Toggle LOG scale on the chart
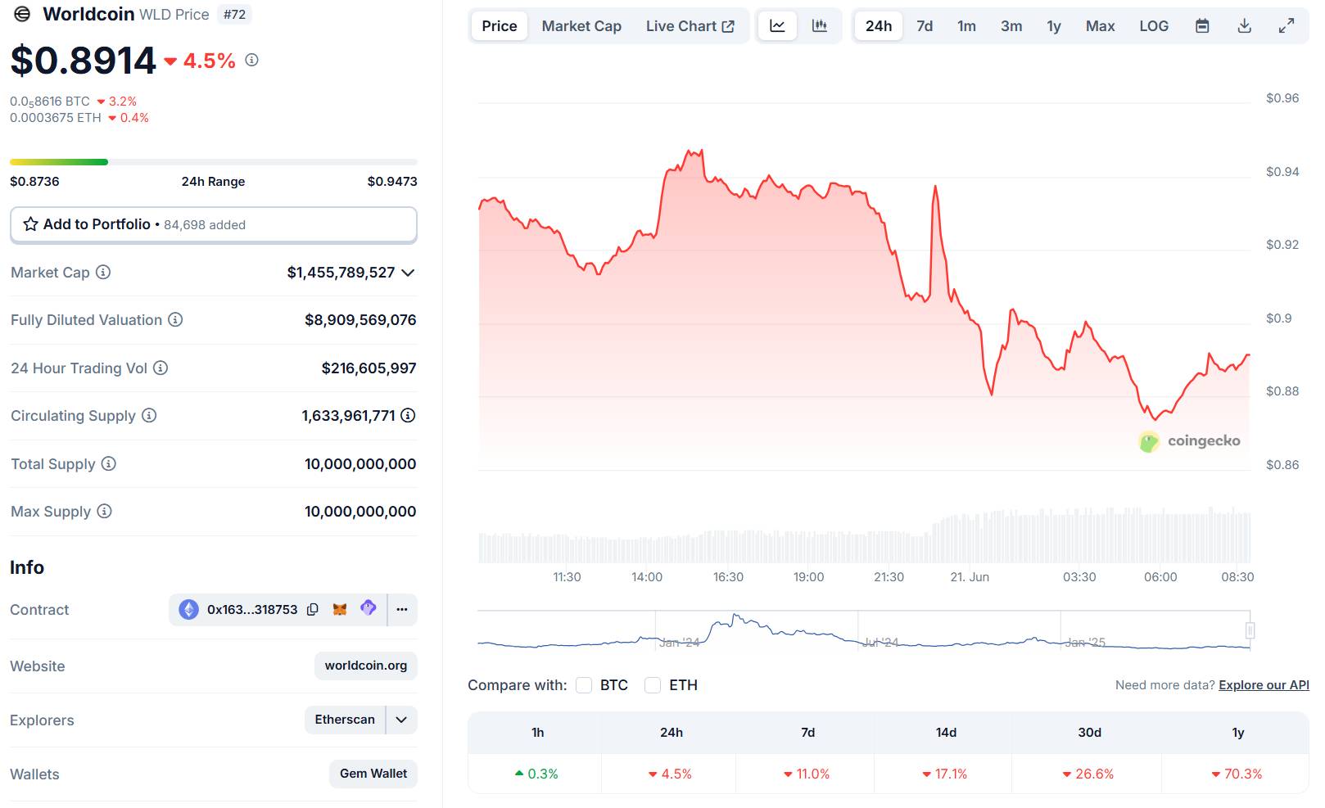The image size is (1325, 808). coord(1154,26)
